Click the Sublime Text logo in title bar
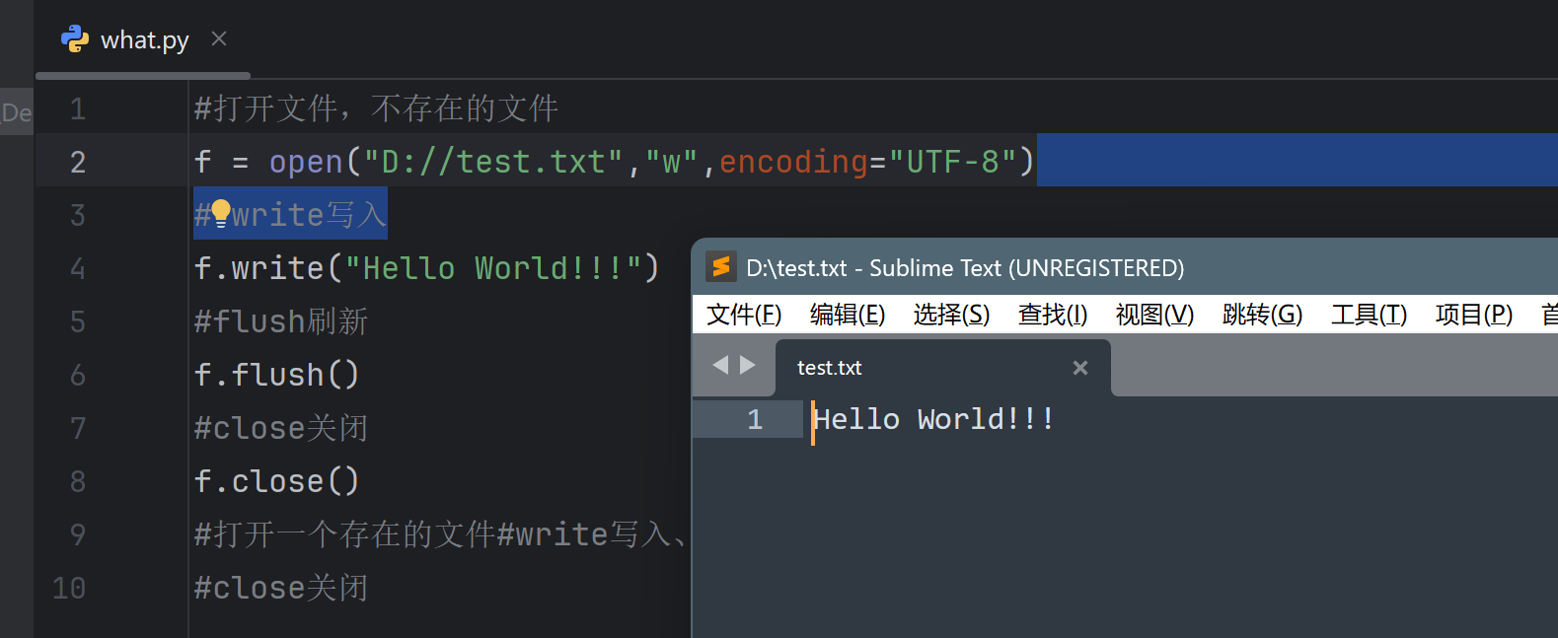Screen dimensions: 1558x638 coord(721,267)
